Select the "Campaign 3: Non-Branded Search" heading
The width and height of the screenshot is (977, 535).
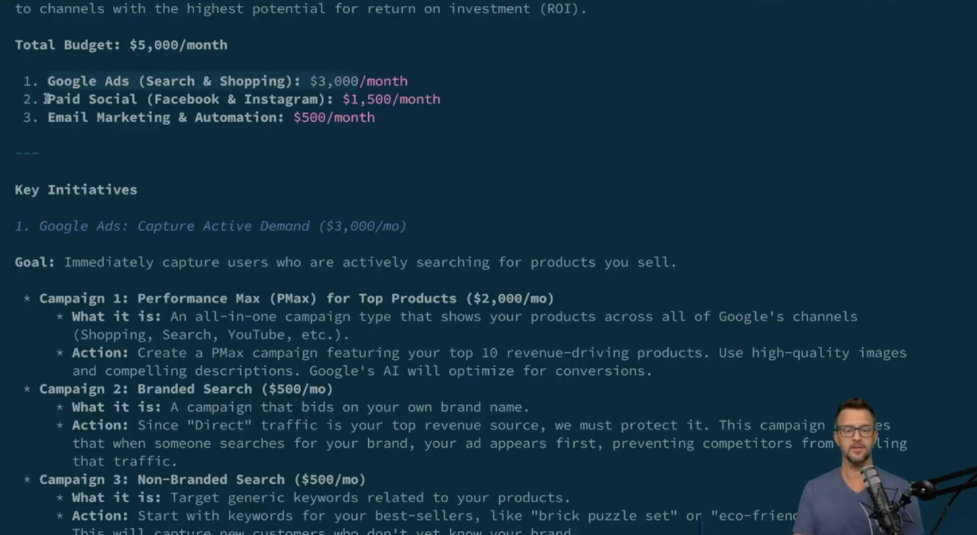(202, 480)
